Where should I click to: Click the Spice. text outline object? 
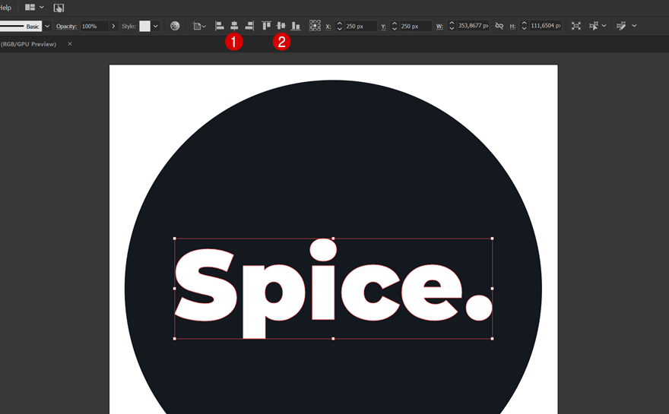[333, 289]
